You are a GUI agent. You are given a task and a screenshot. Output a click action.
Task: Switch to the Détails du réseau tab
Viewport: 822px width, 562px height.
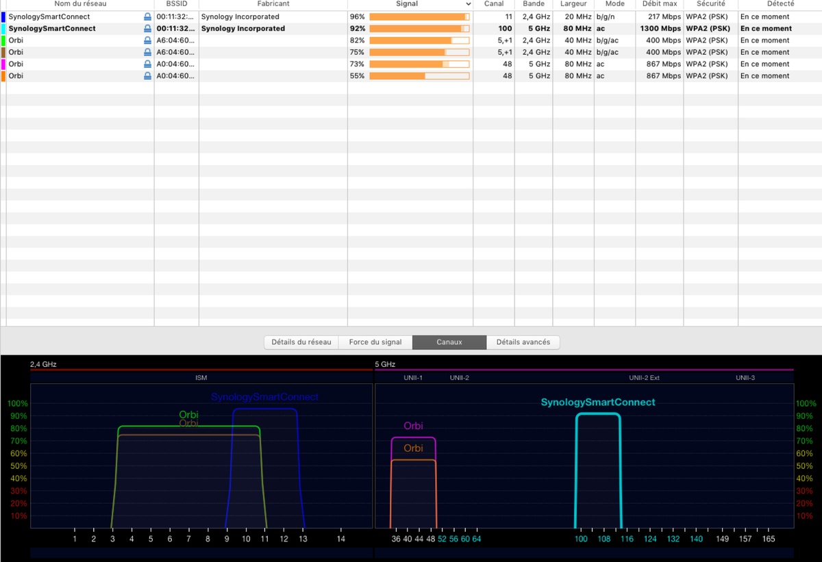[301, 342]
